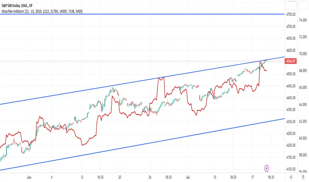Image resolution: width=309 pixels, height=182 pixels.
Task: Click the 4600.00 price axis label
Action: [291, 50]
